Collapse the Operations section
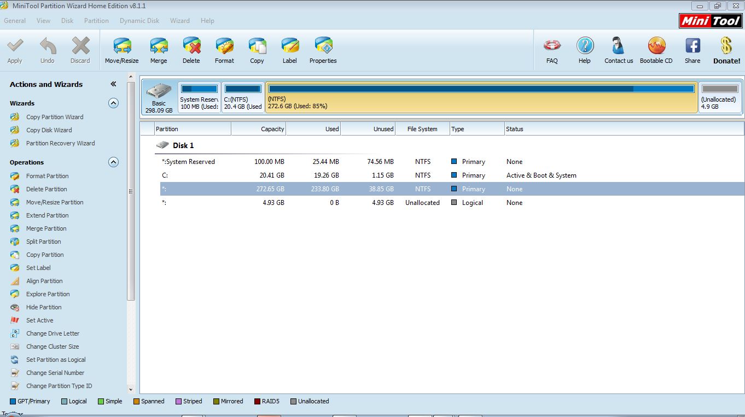The width and height of the screenshot is (745, 417). [113, 162]
